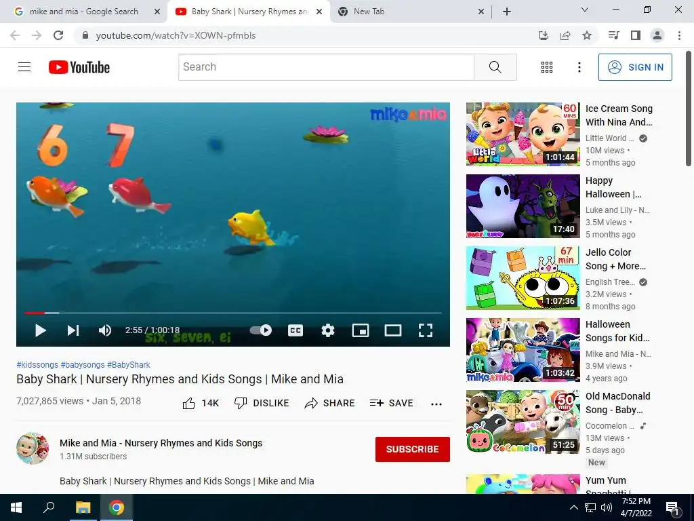Open the YouTube hamburger guide menu
Image resolution: width=694 pixels, height=521 pixels.
(24, 67)
